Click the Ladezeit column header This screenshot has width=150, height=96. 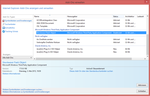coord(141,16)
